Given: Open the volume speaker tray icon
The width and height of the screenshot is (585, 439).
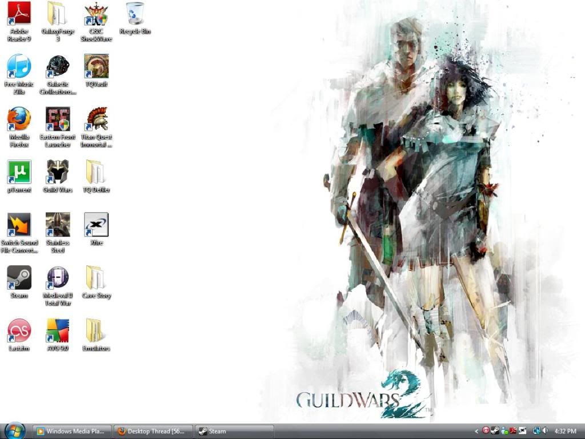Looking at the screenshot, I should pos(544,431).
